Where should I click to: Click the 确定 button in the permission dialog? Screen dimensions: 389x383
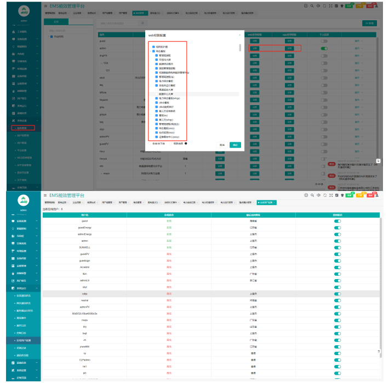click(x=235, y=145)
